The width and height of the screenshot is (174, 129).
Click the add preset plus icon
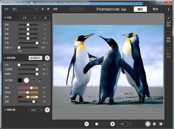[42, 9]
